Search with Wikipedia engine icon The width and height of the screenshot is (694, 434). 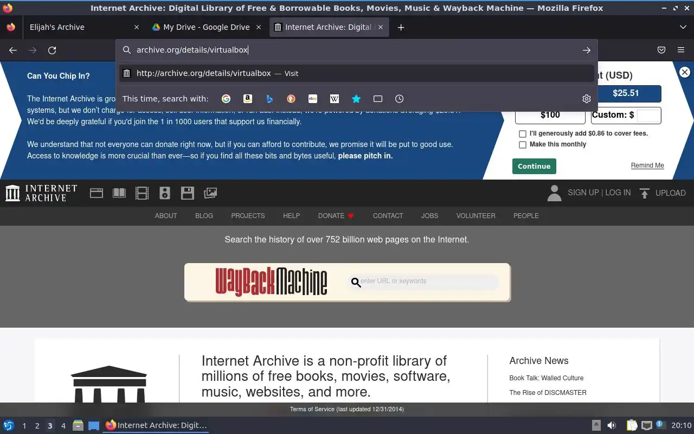tap(335, 99)
